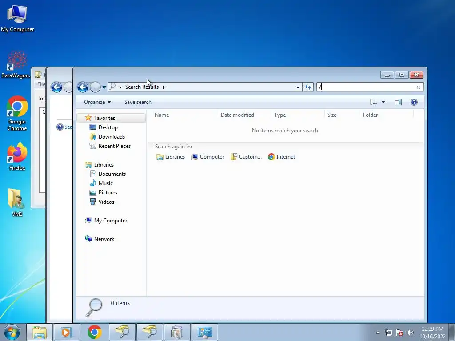
Task: Open the My Computer desktop icon
Action: click(17, 18)
